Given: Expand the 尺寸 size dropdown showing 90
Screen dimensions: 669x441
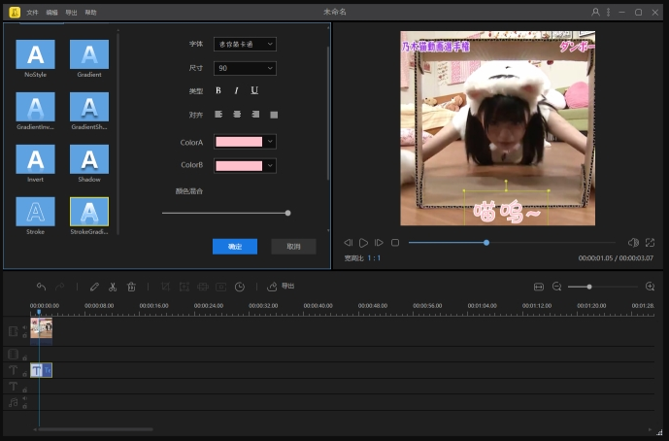Looking at the screenshot, I should tap(245, 68).
